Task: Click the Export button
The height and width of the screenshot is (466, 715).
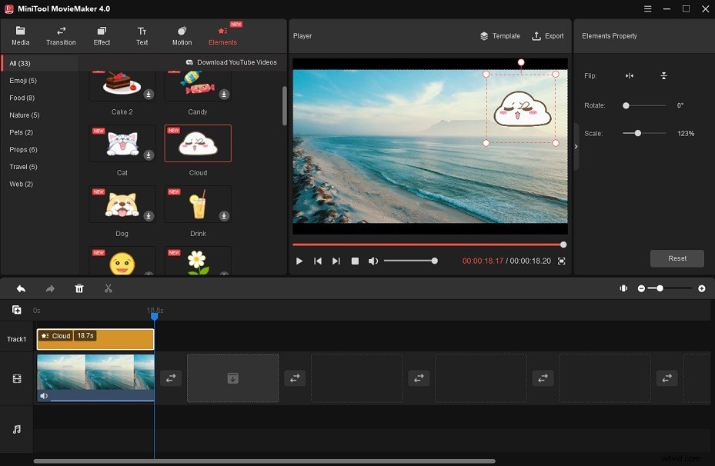Action: [548, 35]
